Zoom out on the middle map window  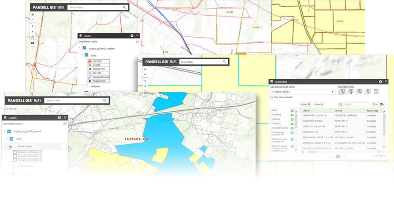pos(145,75)
